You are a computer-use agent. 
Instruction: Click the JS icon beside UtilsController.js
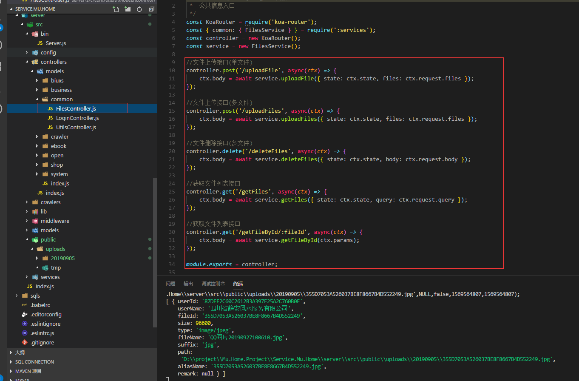click(49, 127)
